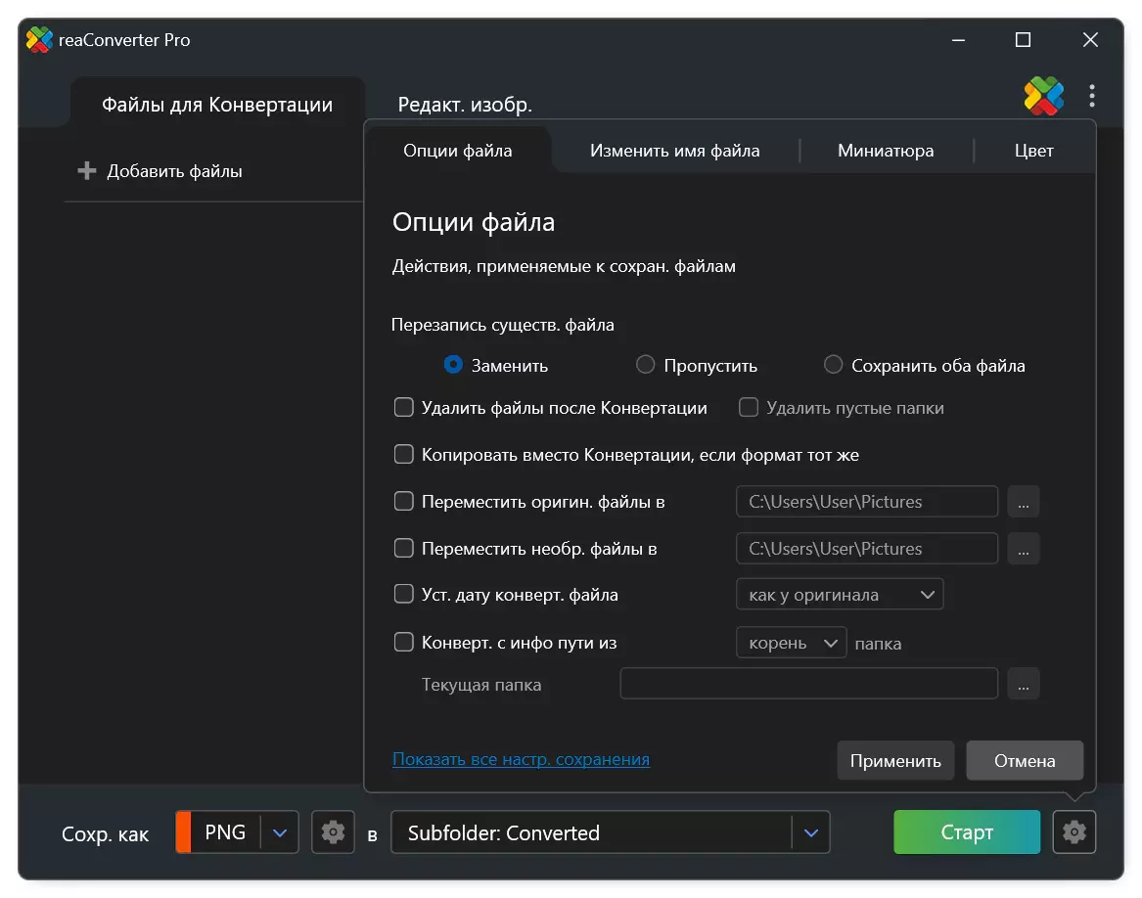Select Сохранить оба файла option
The image size is (1142, 898).
(x=833, y=364)
